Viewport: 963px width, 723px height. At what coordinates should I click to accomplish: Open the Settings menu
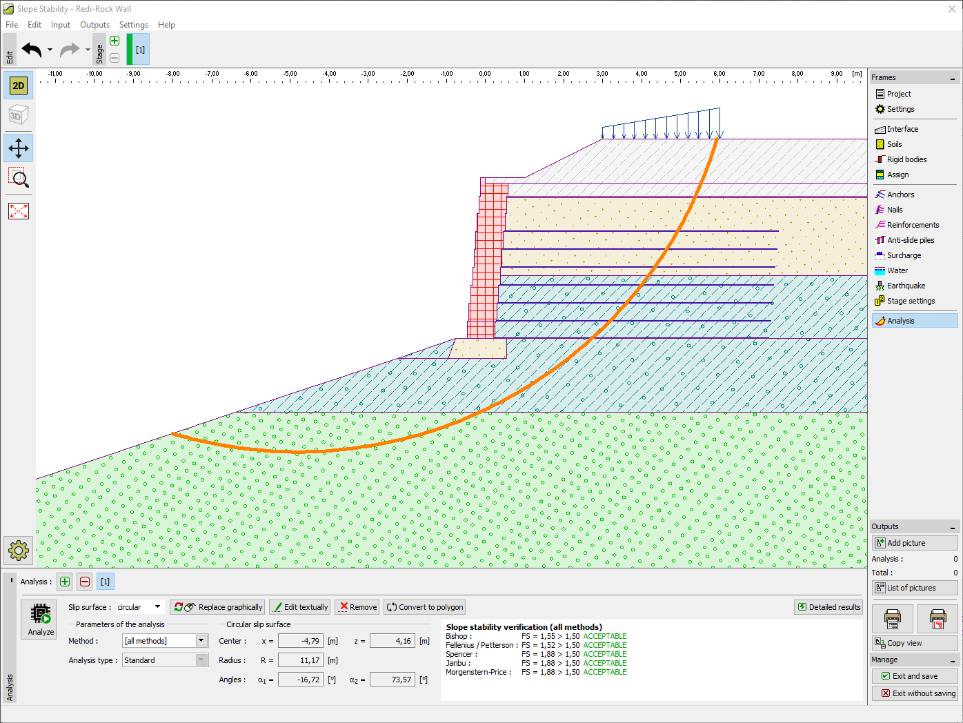(x=133, y=25)
